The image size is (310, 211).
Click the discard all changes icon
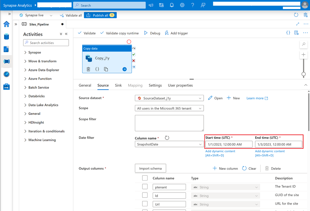(x=306, y=15)
